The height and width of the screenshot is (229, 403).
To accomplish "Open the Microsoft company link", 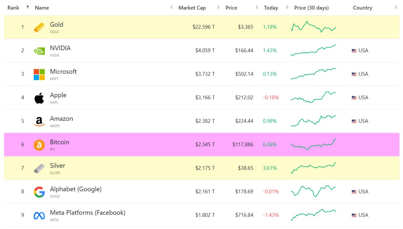I will 63,72.
